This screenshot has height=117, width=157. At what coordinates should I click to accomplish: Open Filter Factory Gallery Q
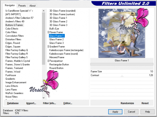tap(17, 50)
